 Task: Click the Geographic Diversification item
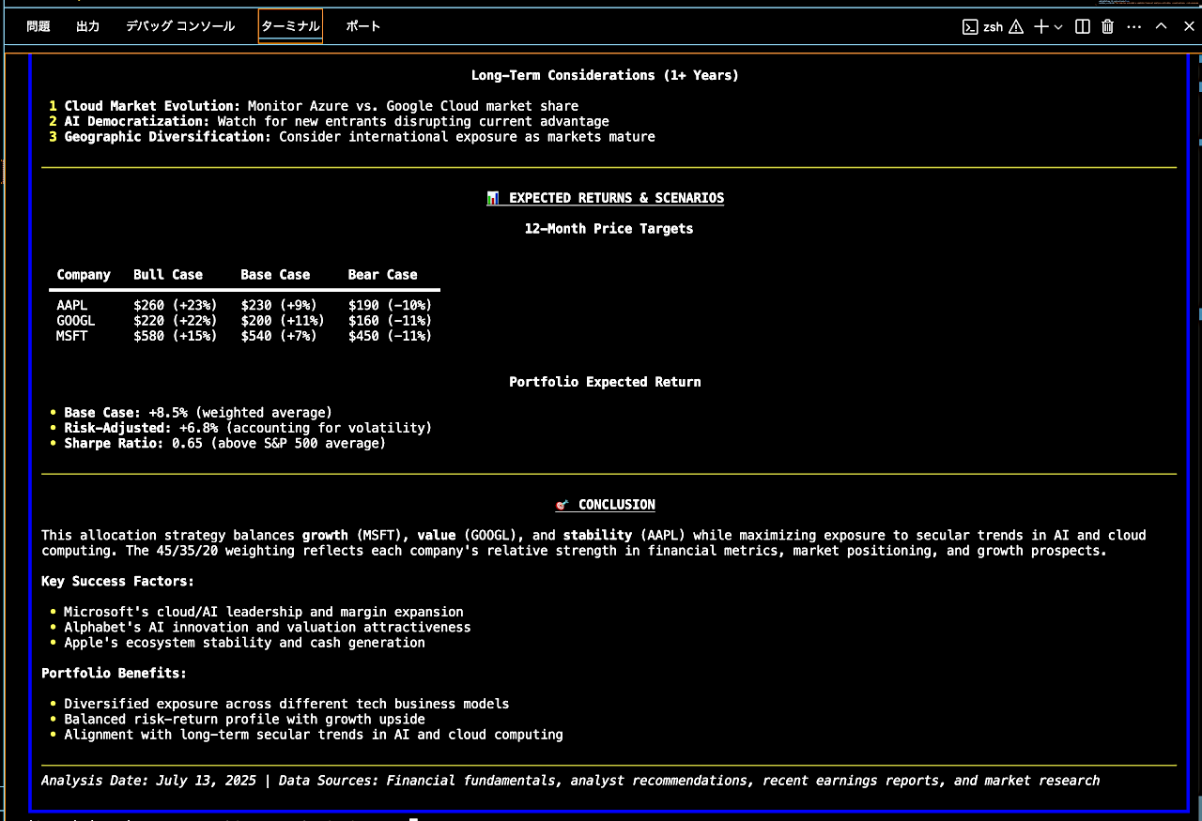pyautogui.click(x=360, y=137)
